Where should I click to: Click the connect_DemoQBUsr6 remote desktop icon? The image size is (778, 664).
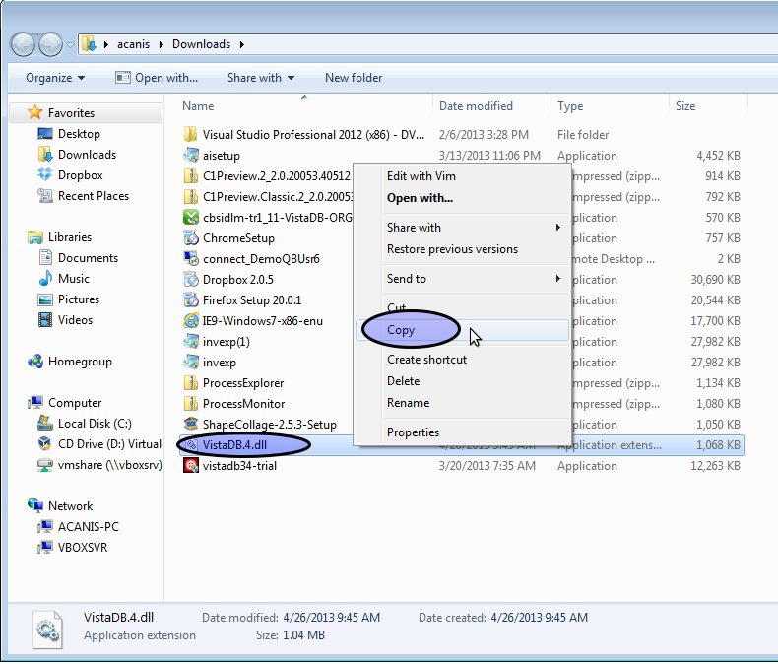(190, 258)
